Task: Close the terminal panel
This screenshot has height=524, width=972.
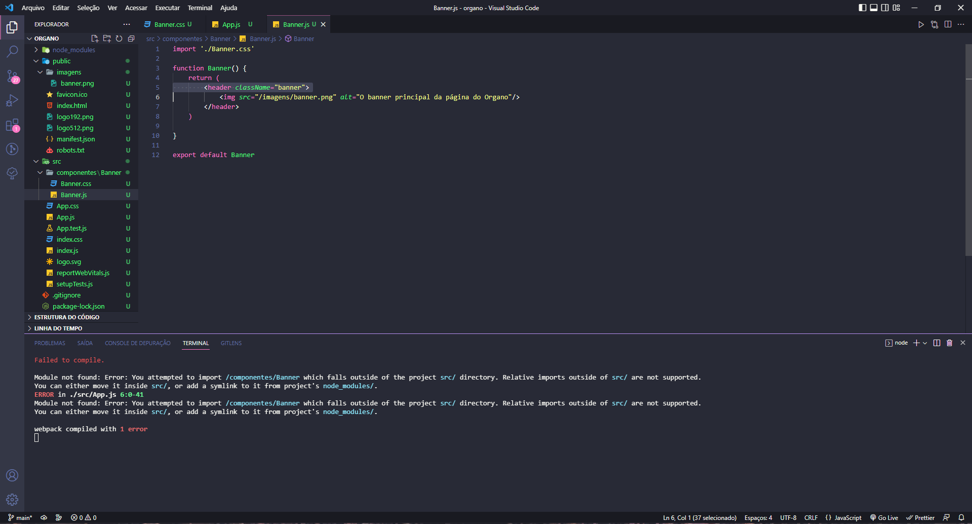Action: [x=963, y=343]
